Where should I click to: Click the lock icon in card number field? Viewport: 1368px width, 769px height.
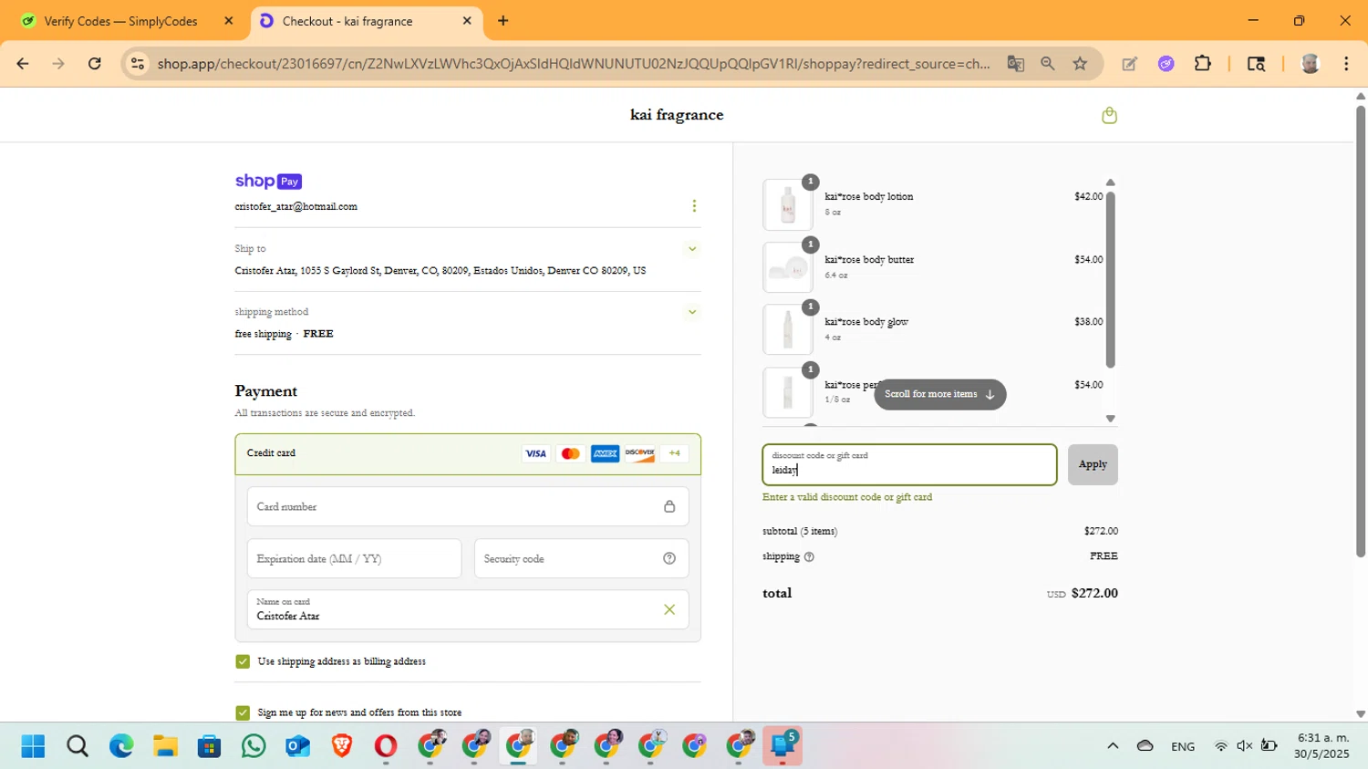[669, 506]
